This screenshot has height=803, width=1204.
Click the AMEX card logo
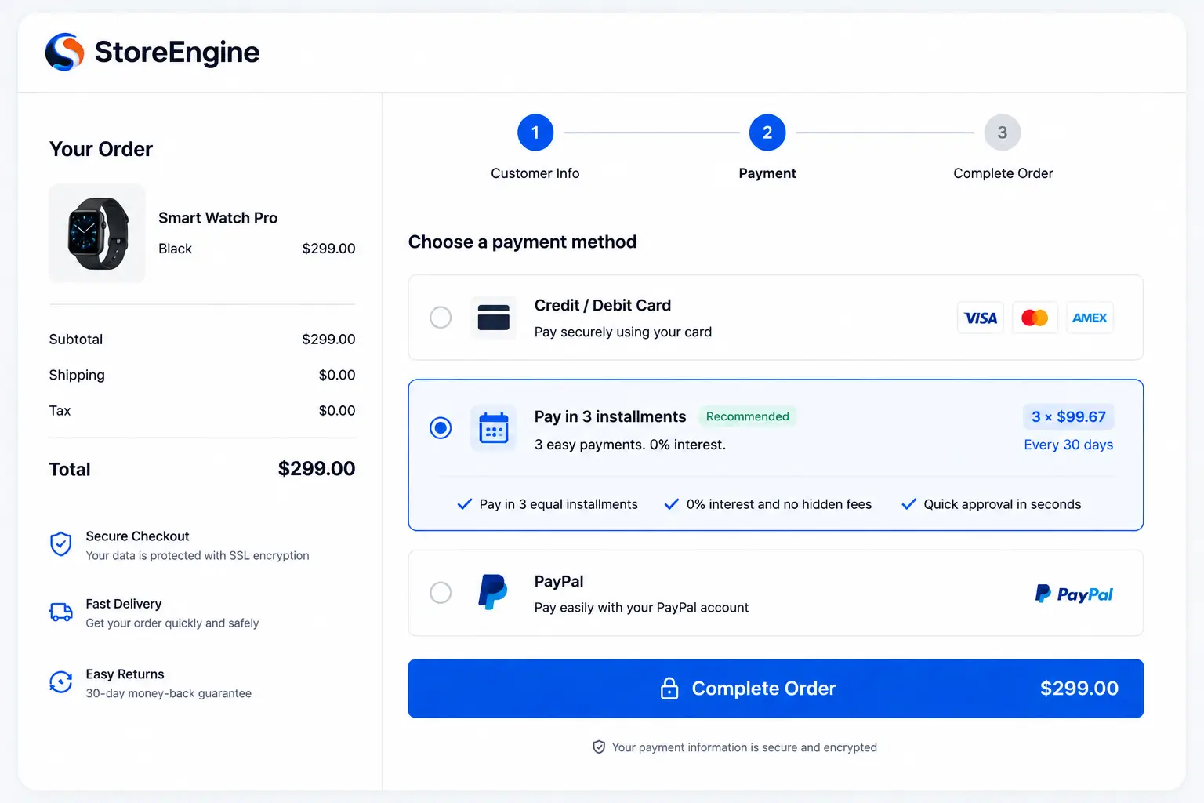[x=1090, y=318]
